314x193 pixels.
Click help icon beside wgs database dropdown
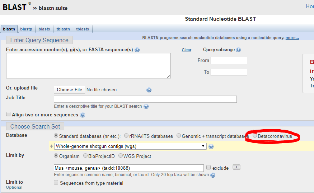coord(211,146)
